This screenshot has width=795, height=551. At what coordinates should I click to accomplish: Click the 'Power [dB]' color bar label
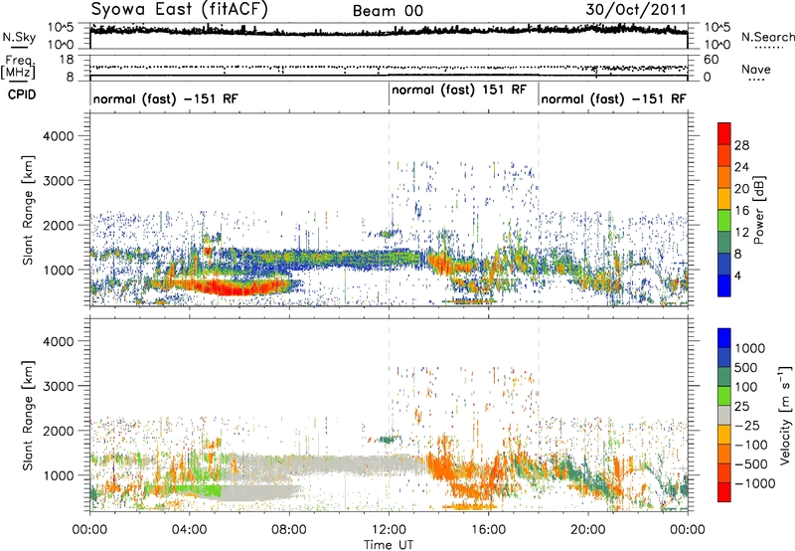[759, 210]
